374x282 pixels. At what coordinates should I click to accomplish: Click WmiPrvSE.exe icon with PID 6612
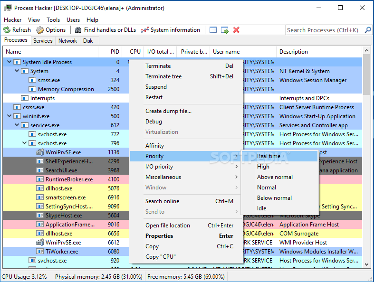(x=40, y=243)
